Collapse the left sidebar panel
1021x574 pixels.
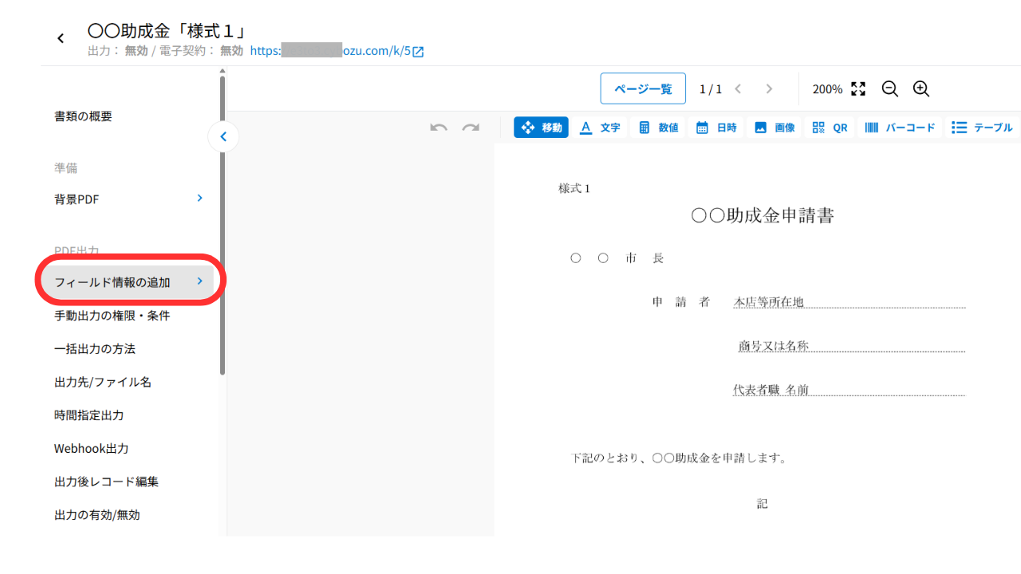point(223,136)
